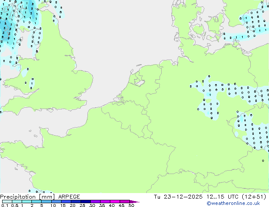Click the 10–15 mm legend color swatch
This screenshot has width=269, height=207.
coord(56,202)
